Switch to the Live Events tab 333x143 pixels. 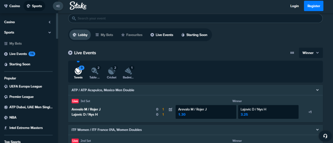tap(162, 35)
